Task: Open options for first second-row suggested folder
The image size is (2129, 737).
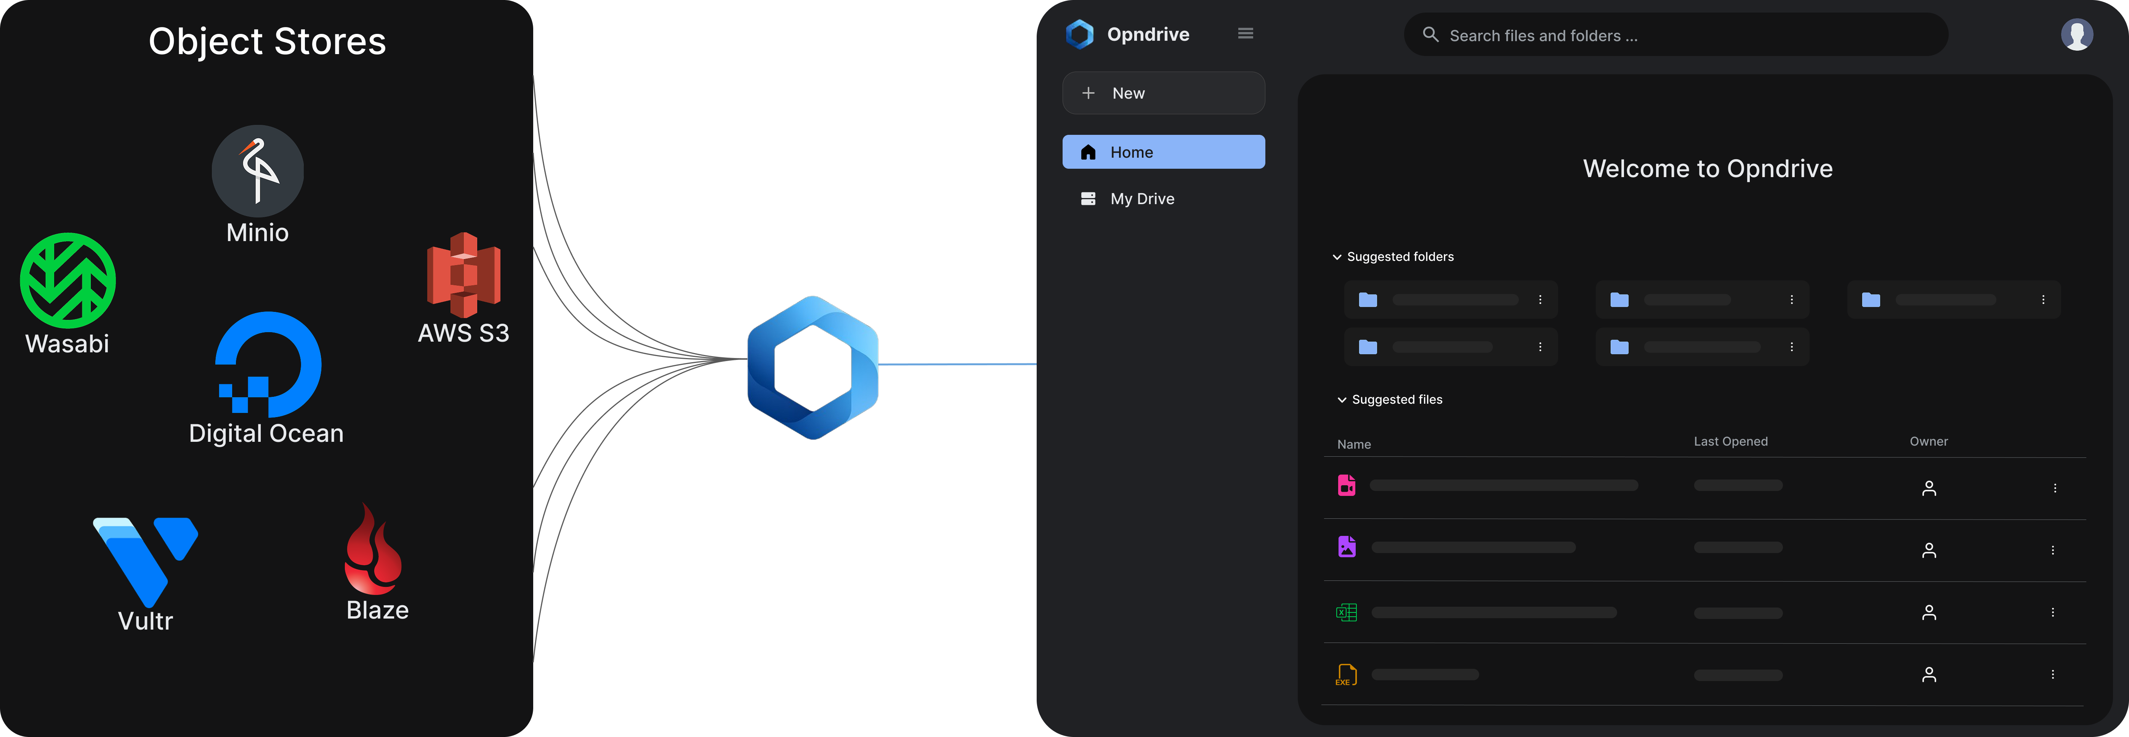Action: click(x=1540, y=347)
